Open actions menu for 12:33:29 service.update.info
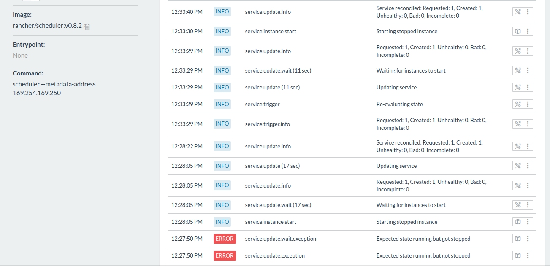Image resolution: width=550 pixels, height=266 pixels. (528, 51)
